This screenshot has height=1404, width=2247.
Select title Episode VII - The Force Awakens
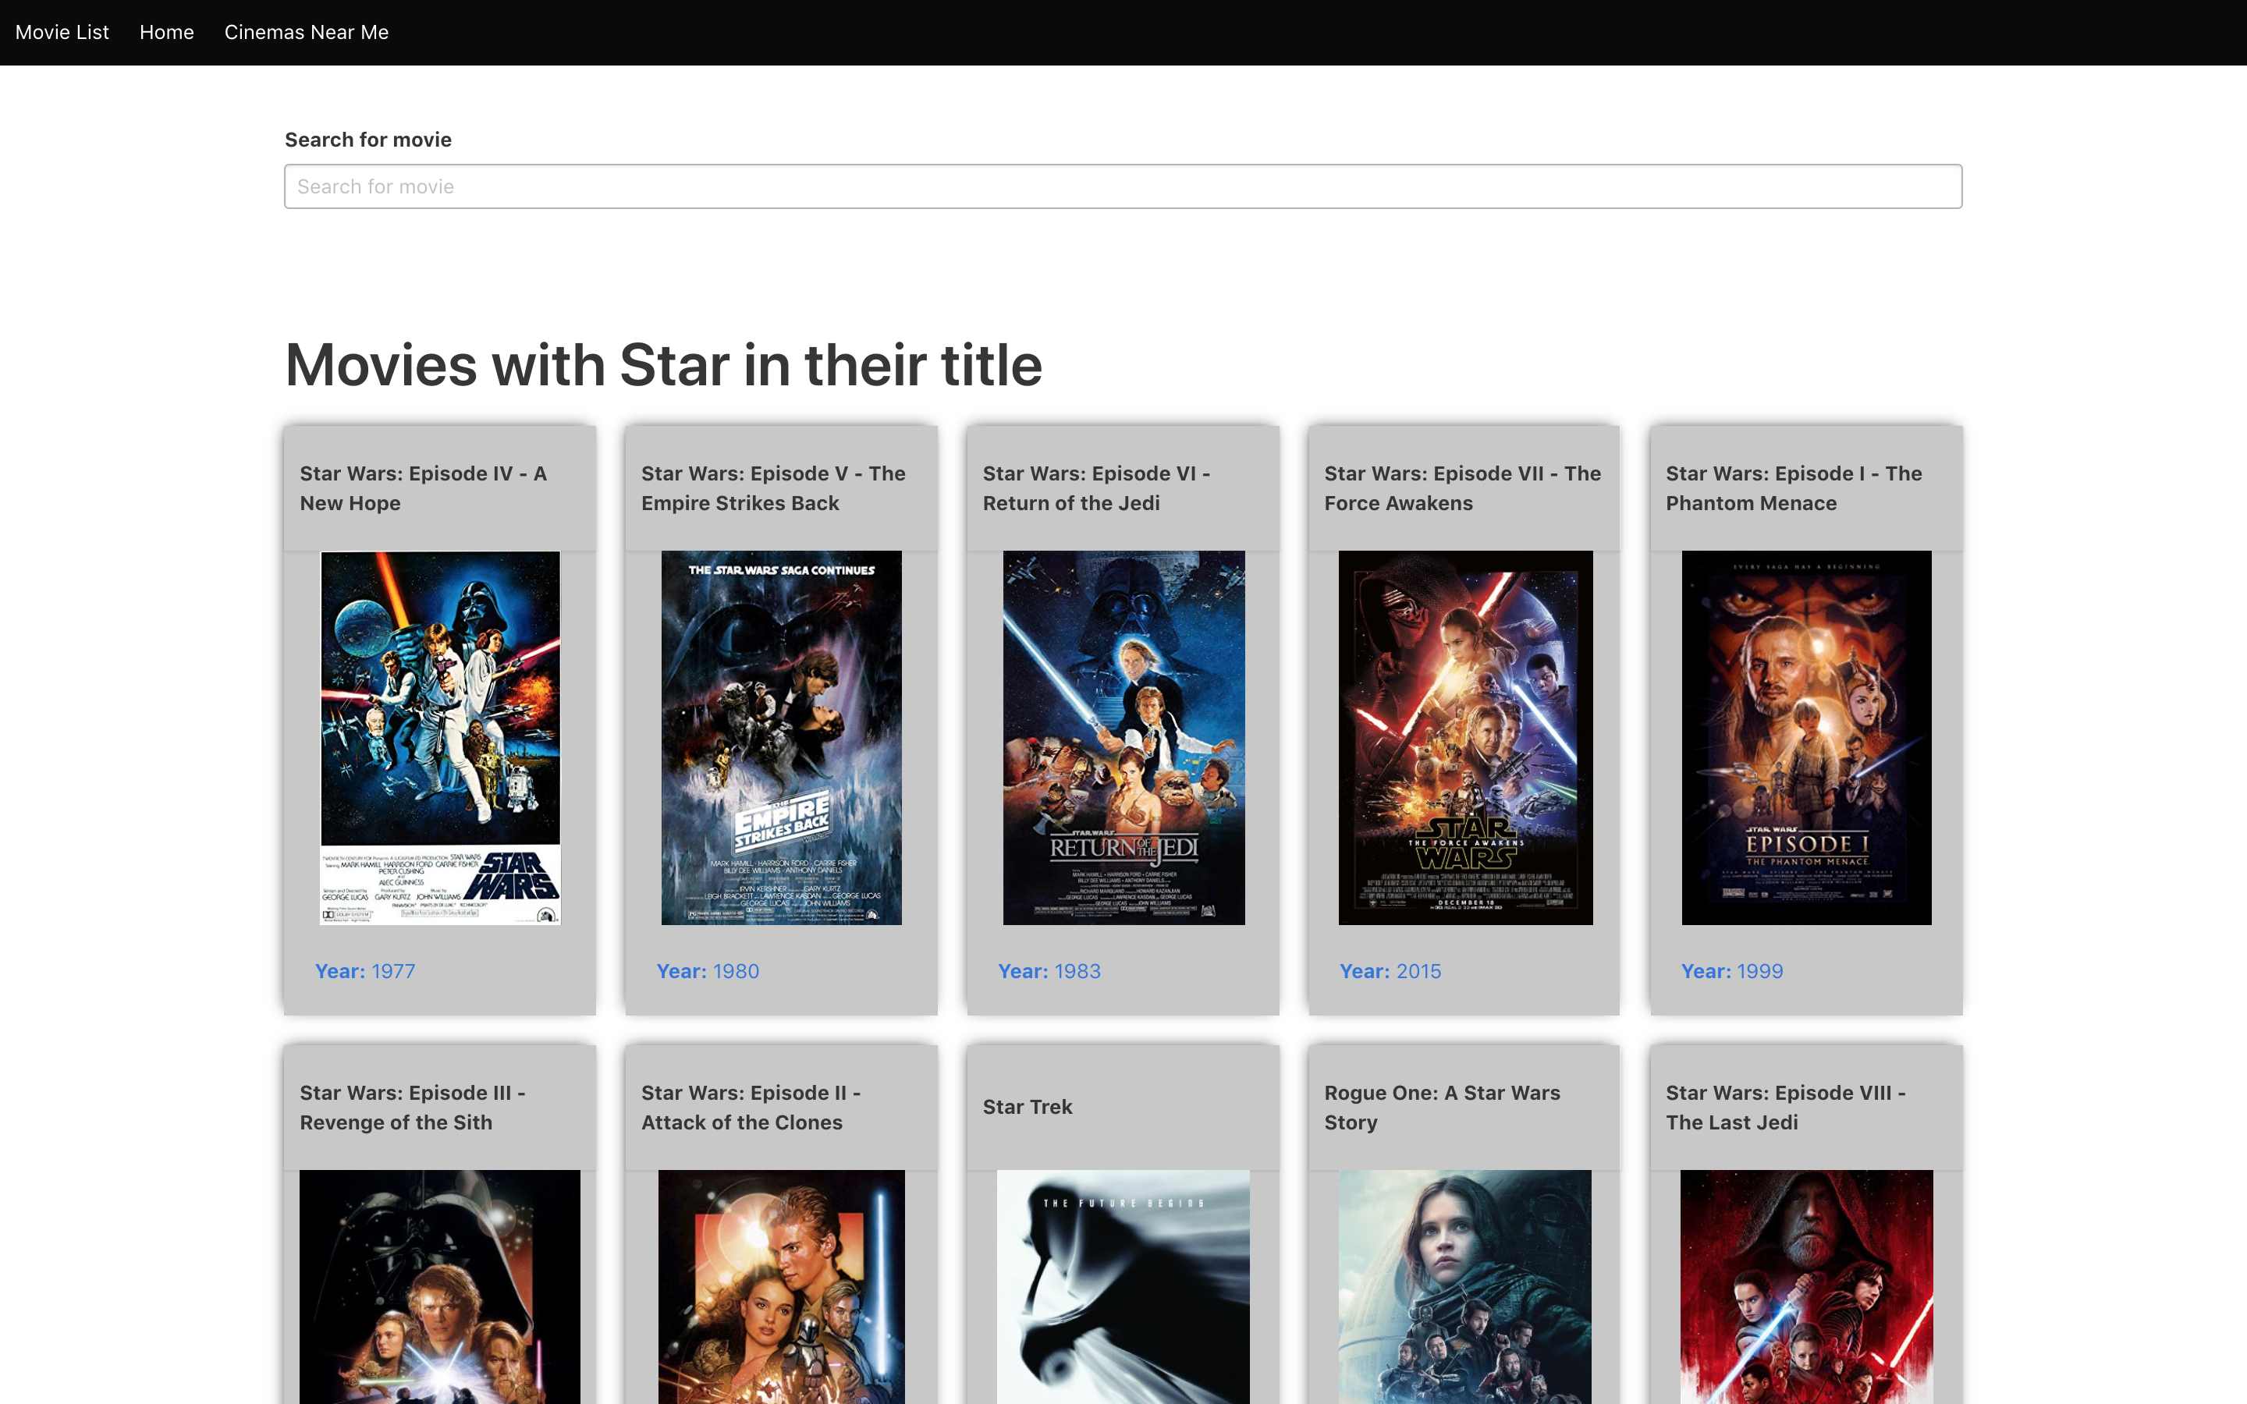tap(1462, 488)
